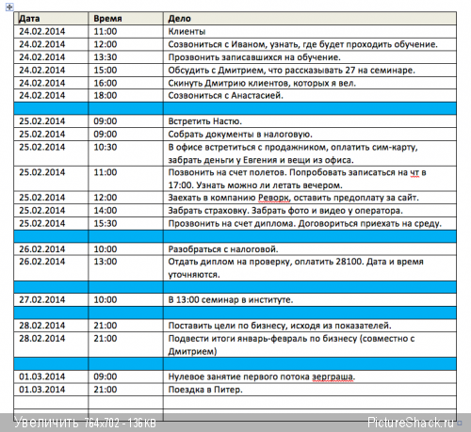The height and width of the screenshot is (432, 471).
Task: Click the 'Дело' column header
Action: [x=310, y=19]
